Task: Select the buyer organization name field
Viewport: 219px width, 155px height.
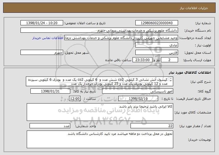Action: [x=99, y=30]
